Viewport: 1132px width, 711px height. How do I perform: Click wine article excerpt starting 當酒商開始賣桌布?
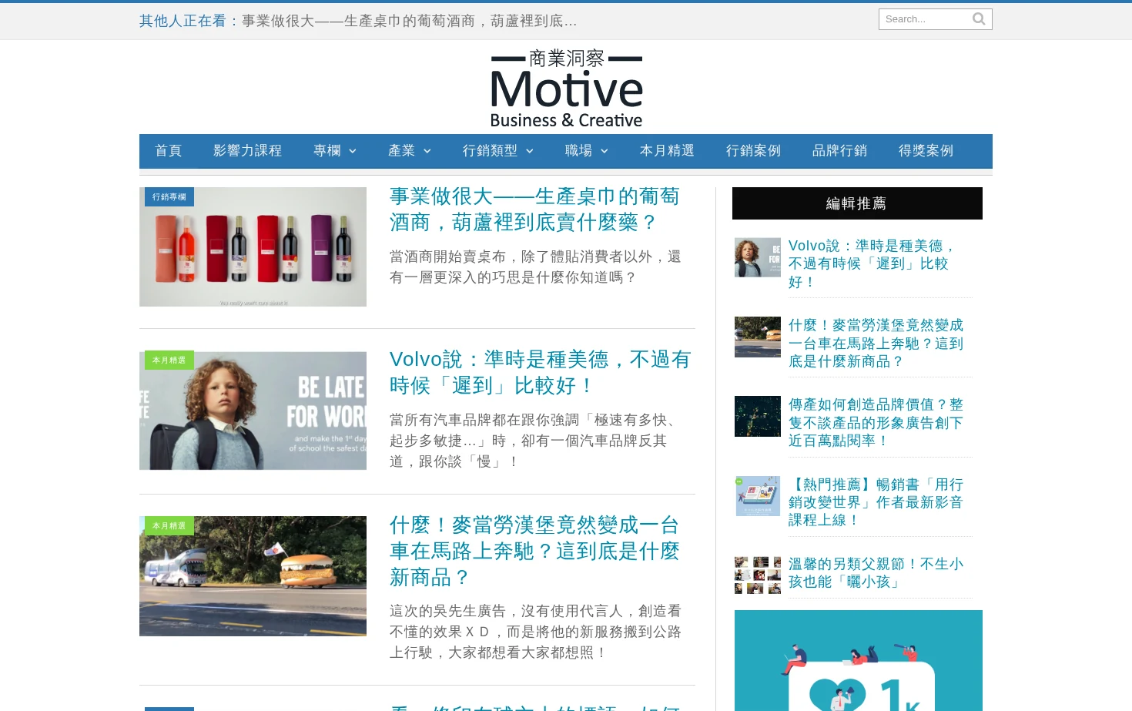tap(535, 267)
